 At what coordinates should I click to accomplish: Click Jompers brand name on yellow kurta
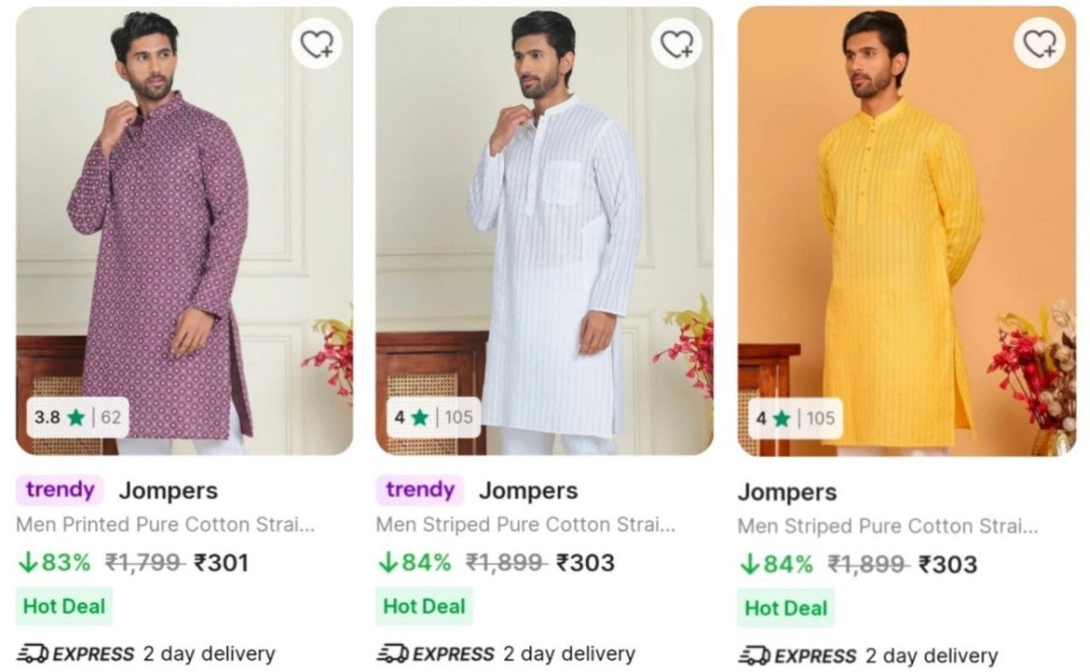click(x=785, y=492)
